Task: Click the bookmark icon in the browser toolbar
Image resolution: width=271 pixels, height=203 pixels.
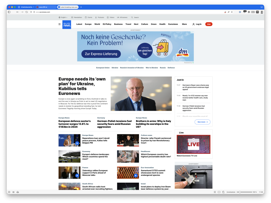Action: point(232,12)
